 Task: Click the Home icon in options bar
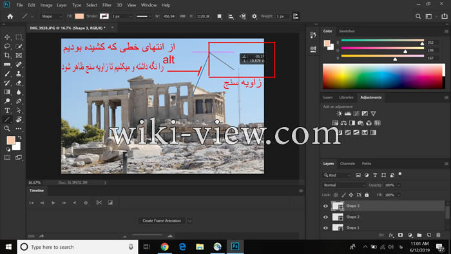tap(10, 16)
